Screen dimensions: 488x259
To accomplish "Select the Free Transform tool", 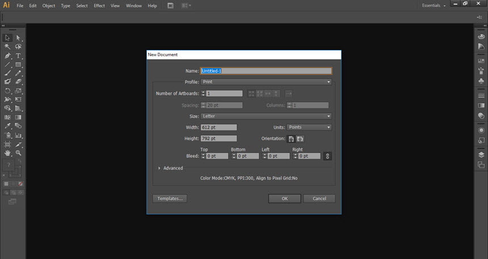I will (x=18, y=99).
